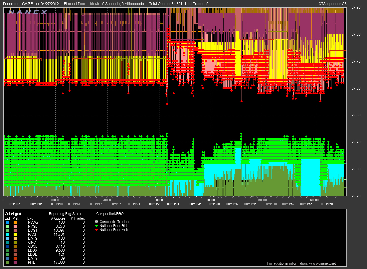The width and height of the screenshot is (367, 269).
Task: Click the PHIL quote count 17,080
Action: tap(60, 263)
